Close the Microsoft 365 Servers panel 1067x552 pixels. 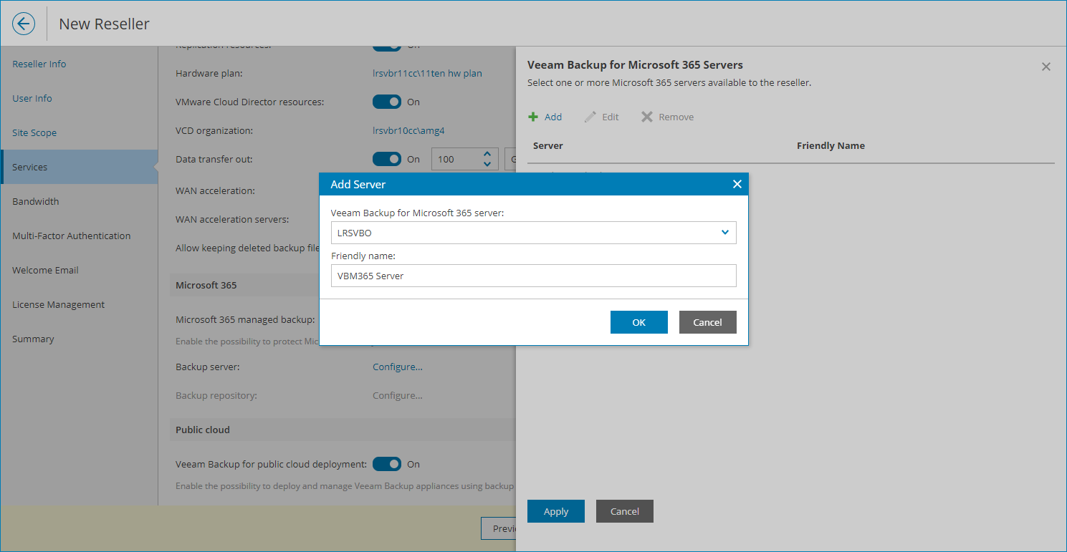click(1046, 67)
